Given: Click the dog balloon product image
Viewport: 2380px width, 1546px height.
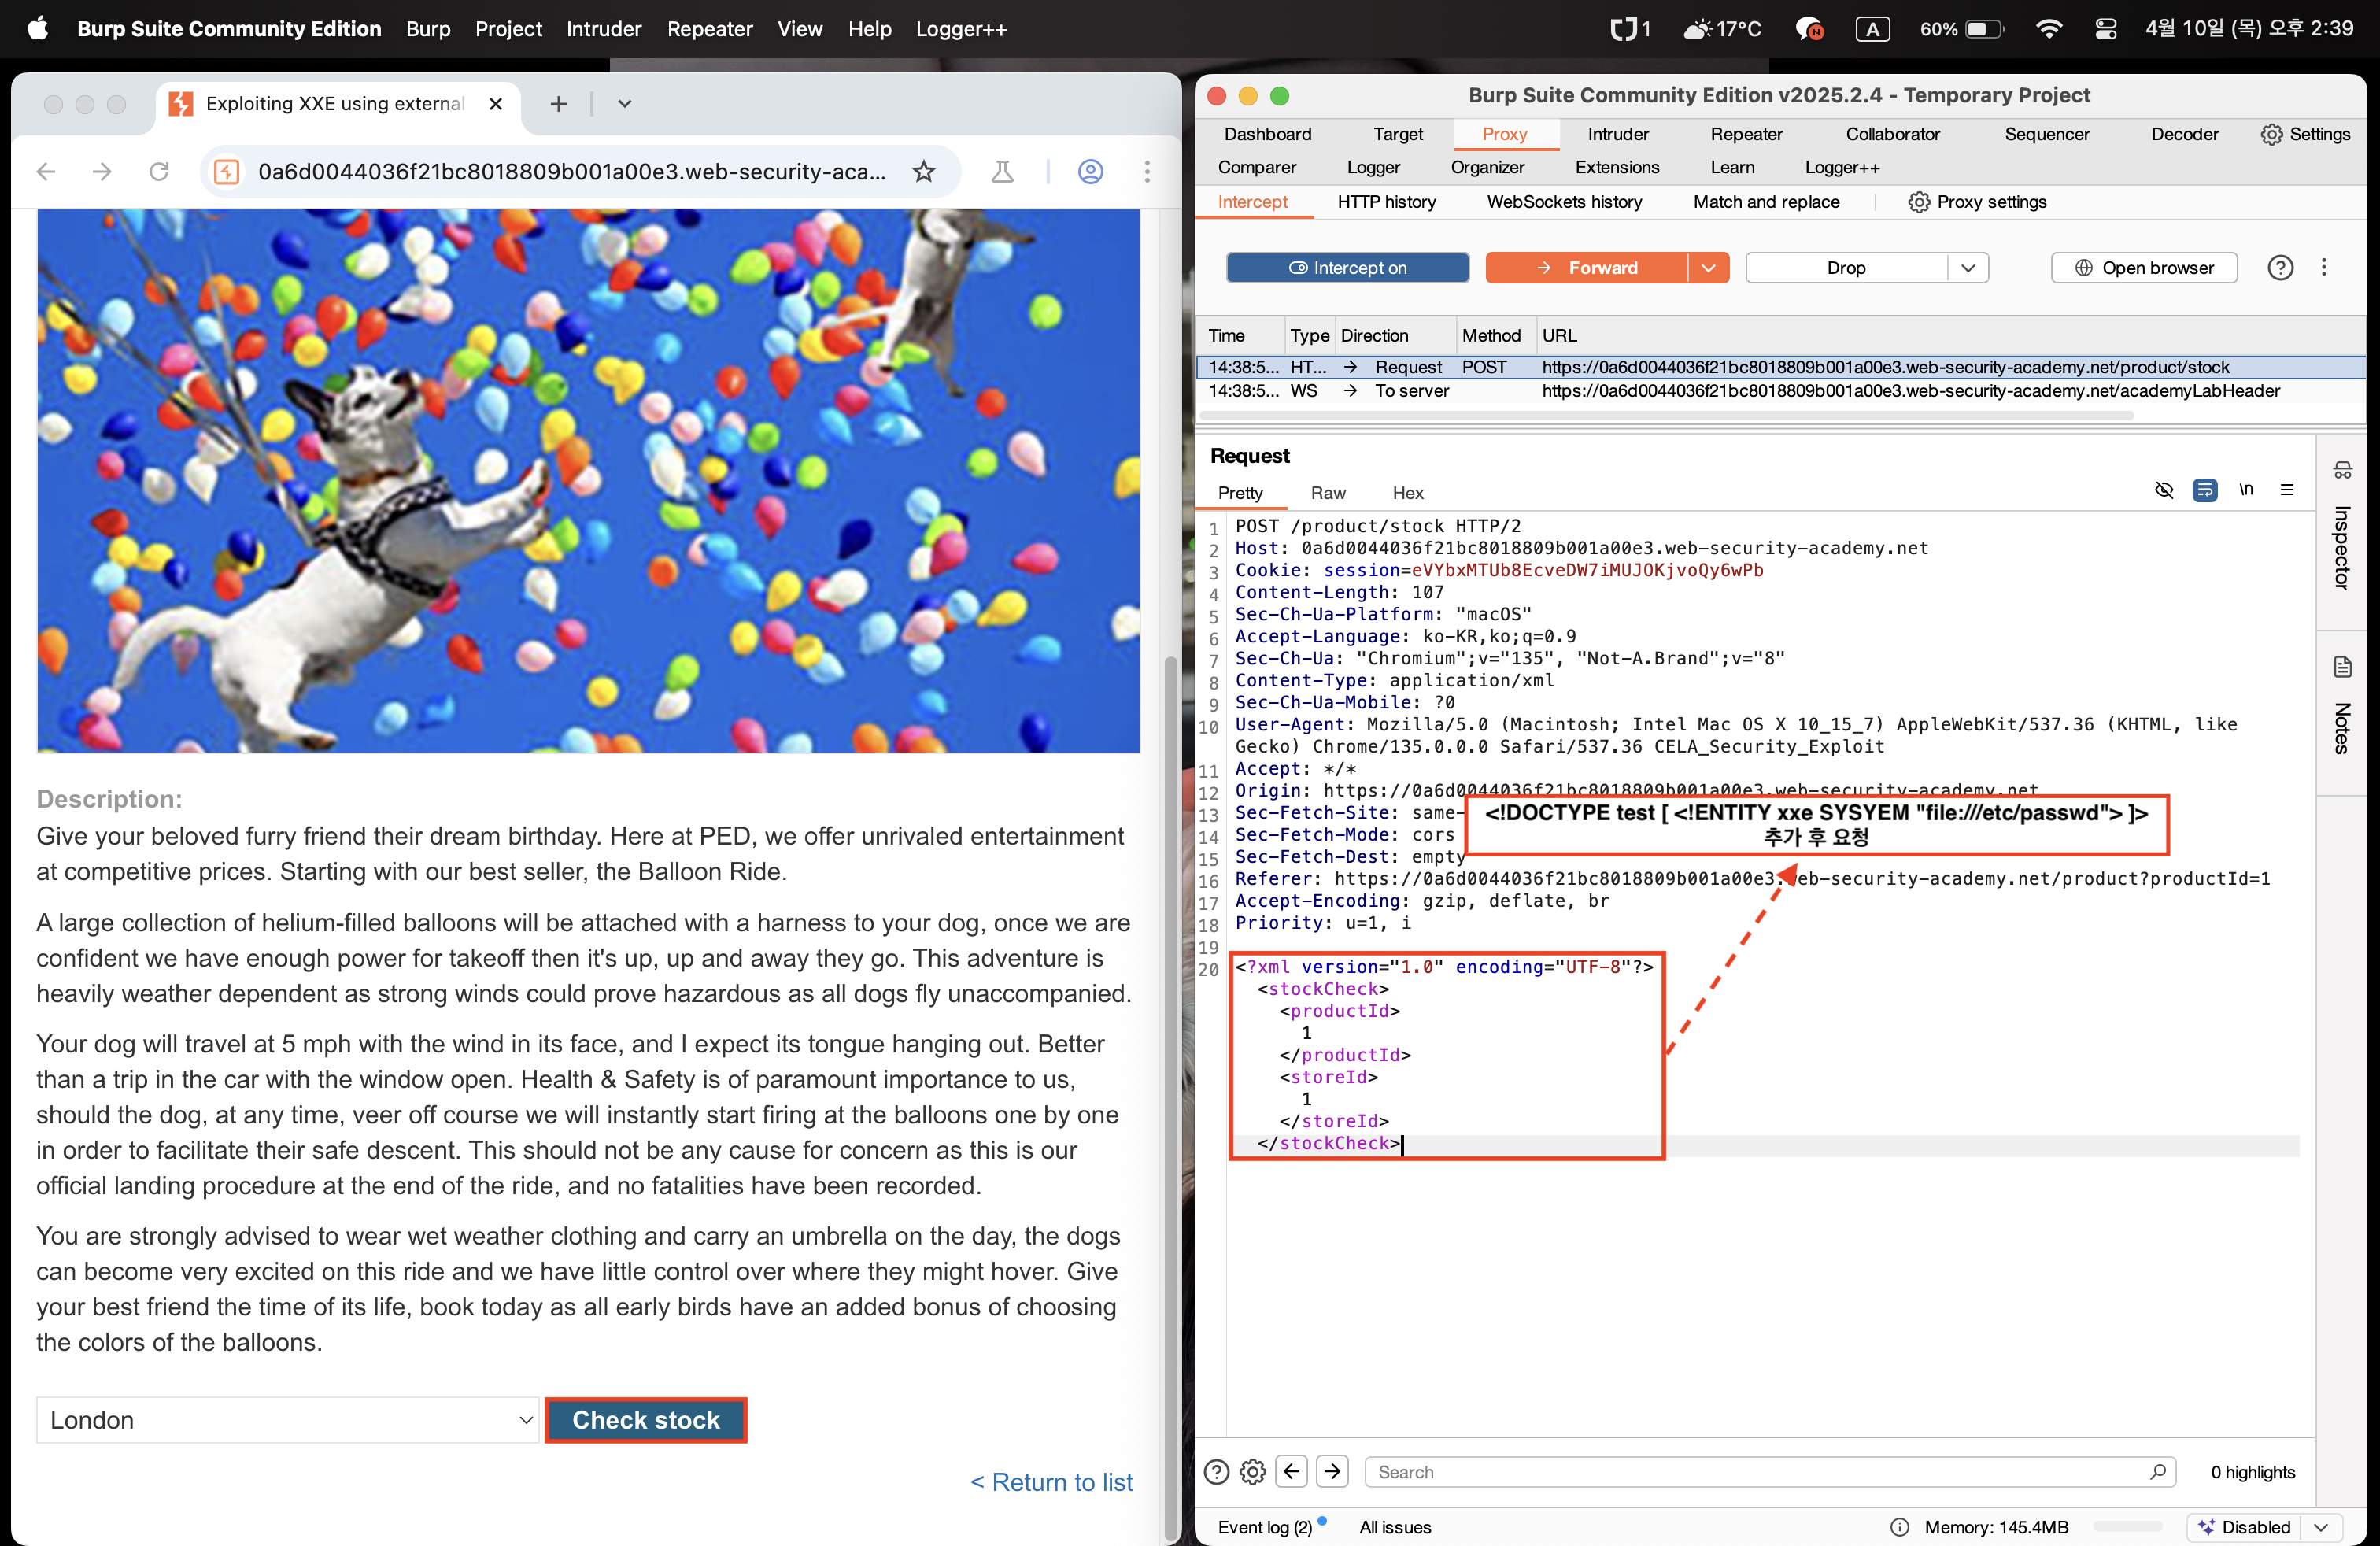Looking at the screenshot, I should coord(588,480).
